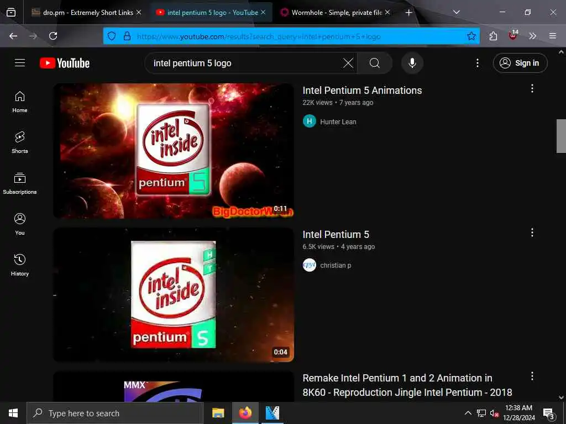Open YouTube settings three-dot menu
Image resolution: width=566 pixels, height=424 pixels.
click(x=477, y=63)
